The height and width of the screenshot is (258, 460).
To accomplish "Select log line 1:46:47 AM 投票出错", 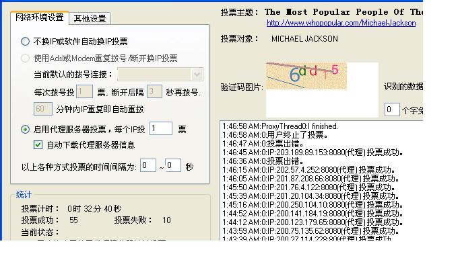I will 263,144.
